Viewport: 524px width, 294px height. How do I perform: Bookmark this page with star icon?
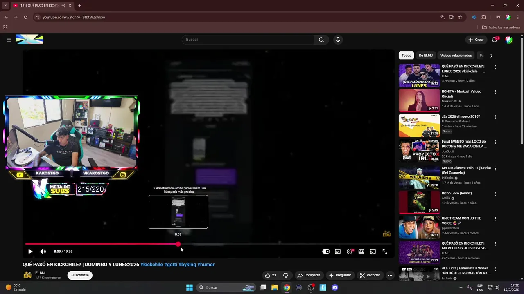coord(460,17)
